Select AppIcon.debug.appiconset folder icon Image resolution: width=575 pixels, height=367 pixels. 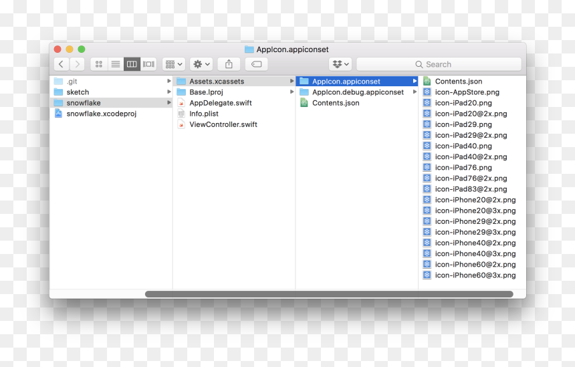[x=304, y=92]
